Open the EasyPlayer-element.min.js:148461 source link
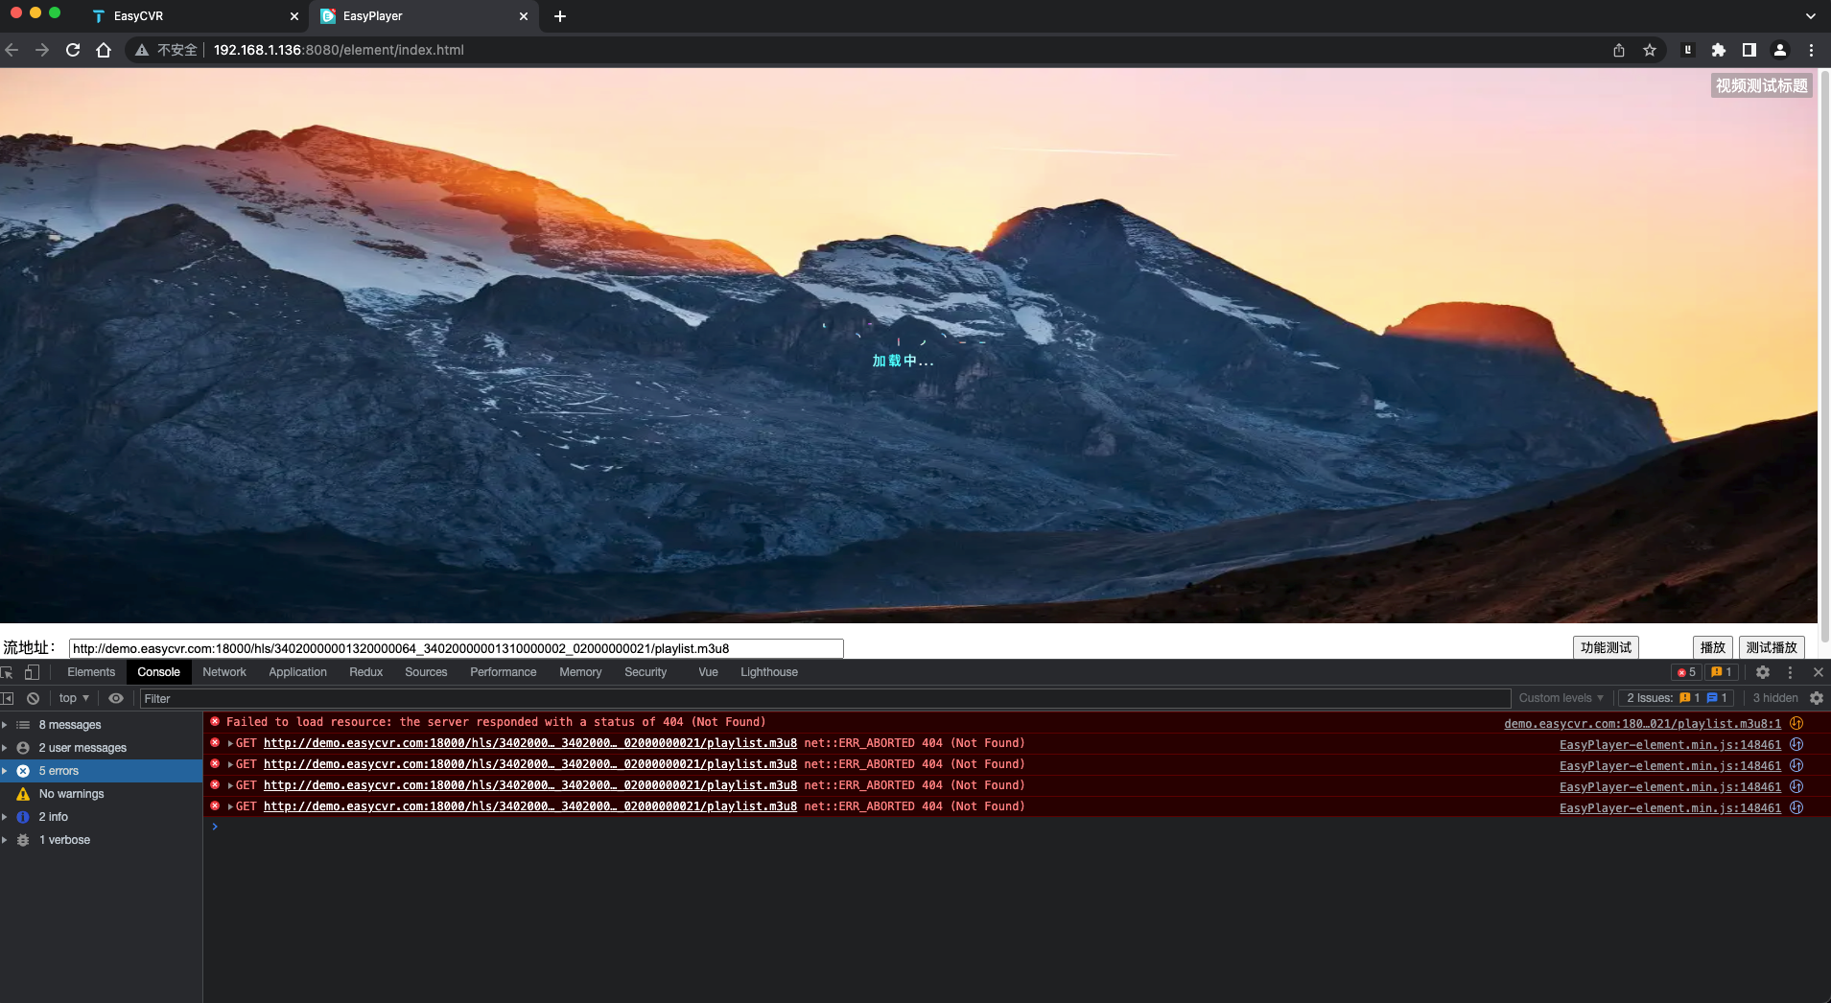1831x1003 pixels. tap(1669, 744)
